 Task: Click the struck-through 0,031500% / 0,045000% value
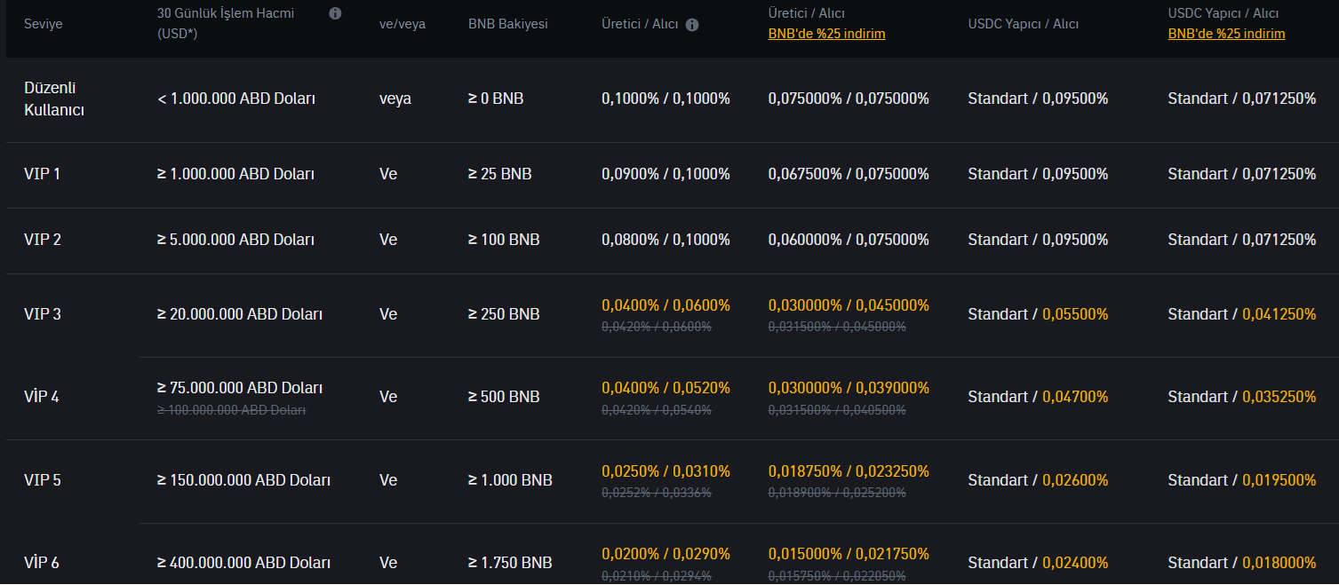coord(837,327)
